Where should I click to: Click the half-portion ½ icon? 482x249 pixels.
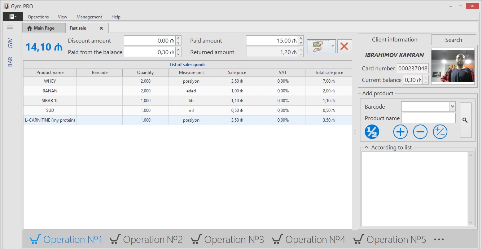tap(372, 132)
